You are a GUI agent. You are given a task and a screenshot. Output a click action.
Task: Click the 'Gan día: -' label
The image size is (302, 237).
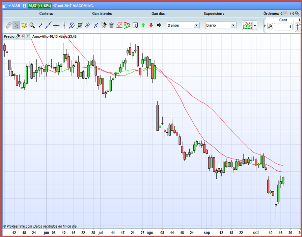tap(160, 13)
